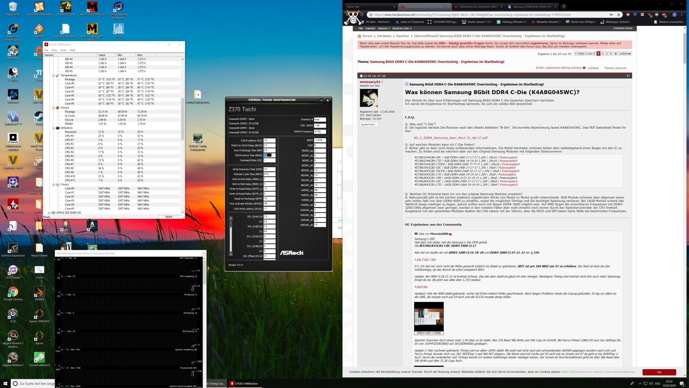Click the Windows Start button
Image resolution: width=689 pixels, height=388 pixels.
point(5,383)
